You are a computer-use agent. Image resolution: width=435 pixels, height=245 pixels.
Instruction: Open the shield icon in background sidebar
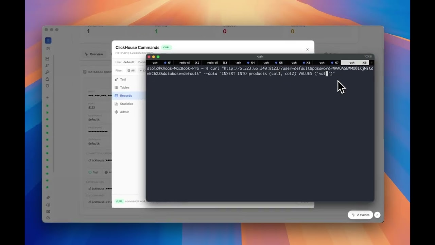pos(47,86)
